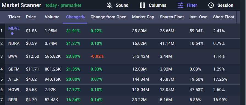Select the NDRA ticker
The height and width of the screenshot is (105, 246).
point(14,43)
